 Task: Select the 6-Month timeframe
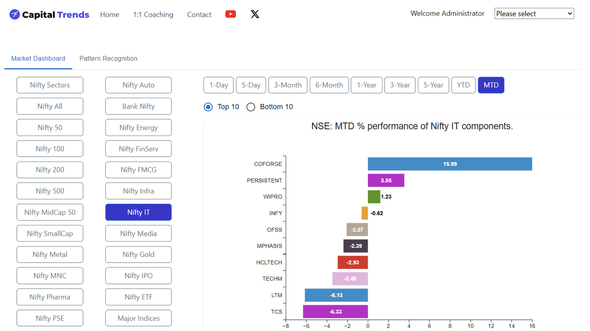coord(329,85)
